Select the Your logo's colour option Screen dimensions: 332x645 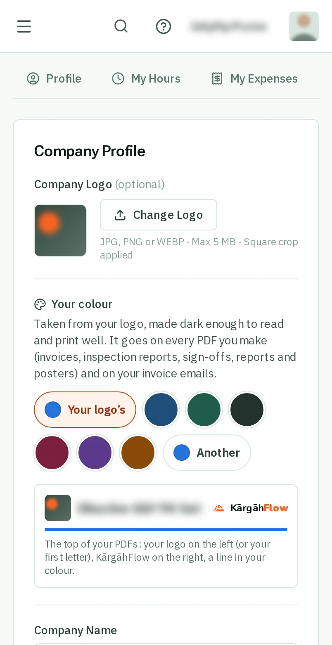[x=85, y=410]
